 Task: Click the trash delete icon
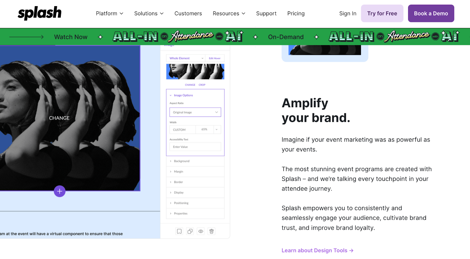(211, 231)
